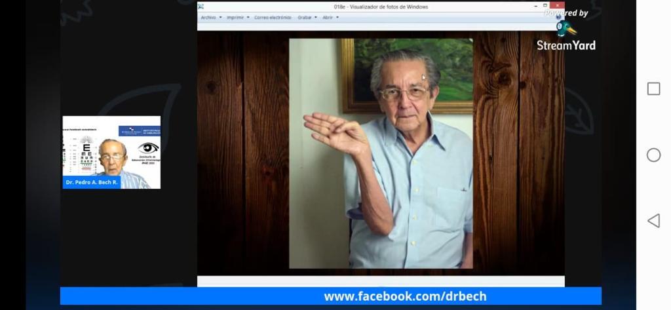The height and width of the screenshot is (310, 671).
Task: Minimize the Visualizador de fotos window
Action: pyautogui.click(x=536, y=6)
